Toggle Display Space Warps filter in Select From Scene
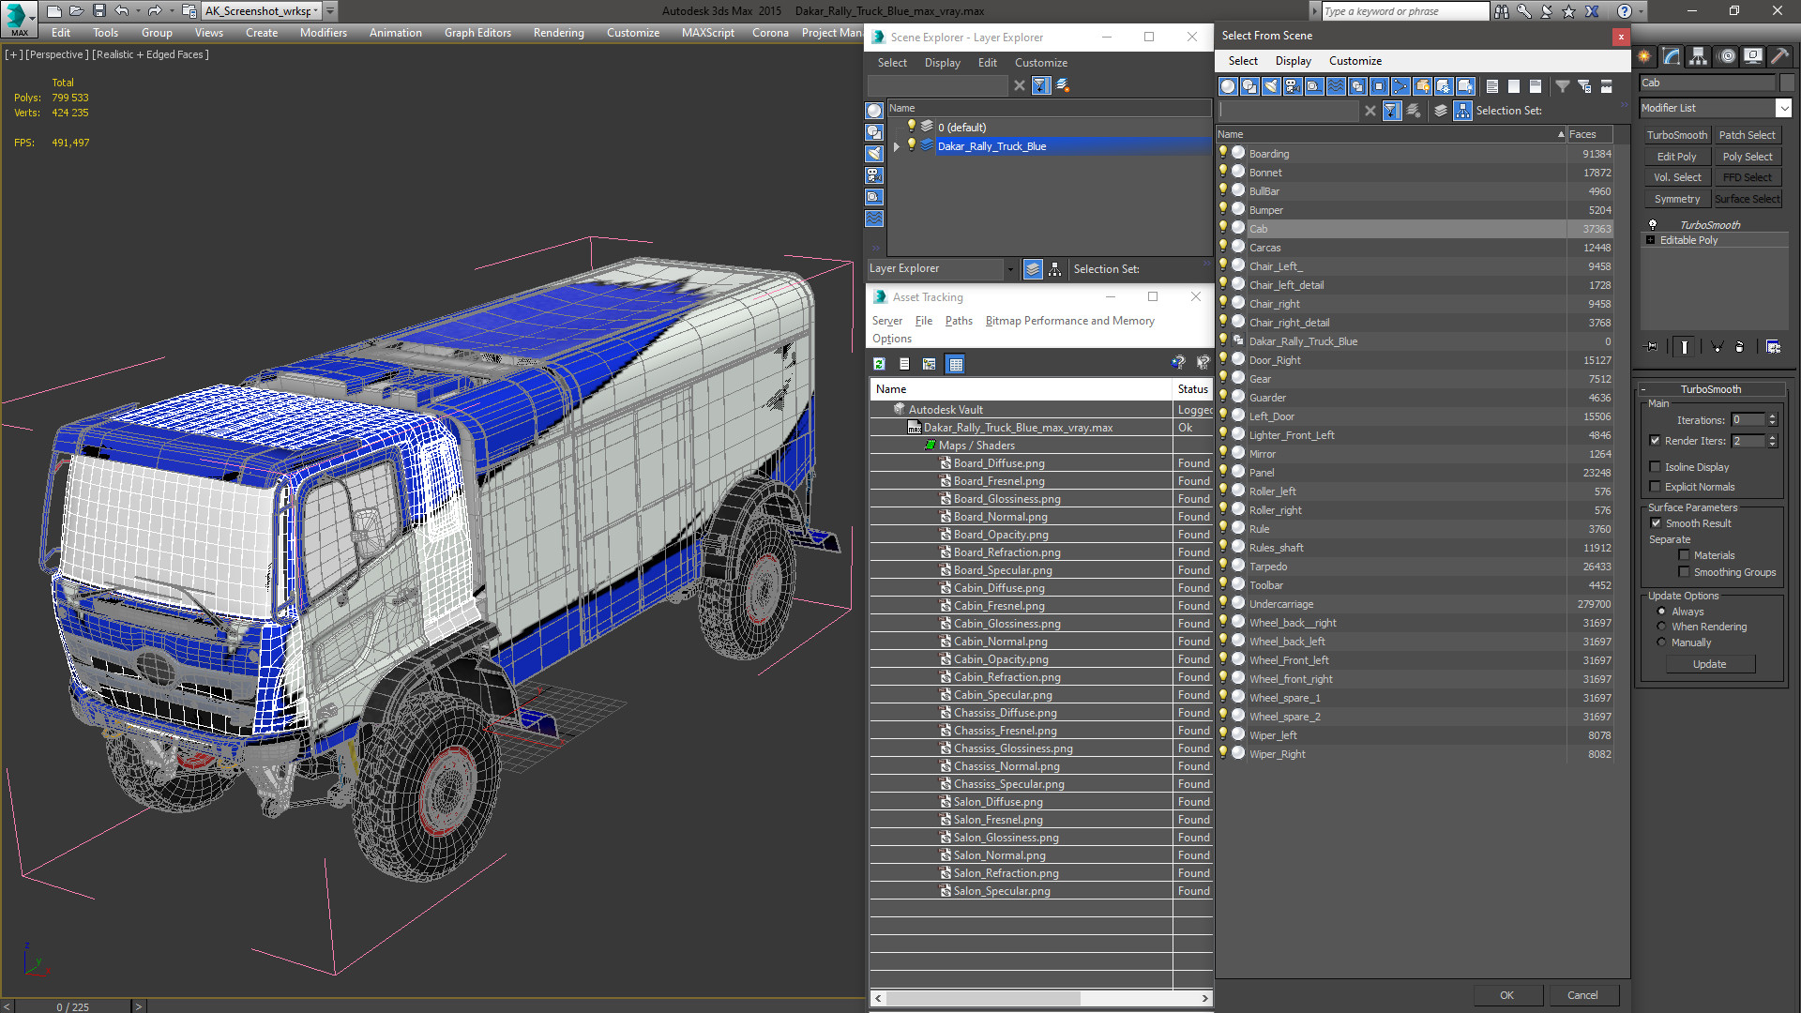 [1336, 86]
